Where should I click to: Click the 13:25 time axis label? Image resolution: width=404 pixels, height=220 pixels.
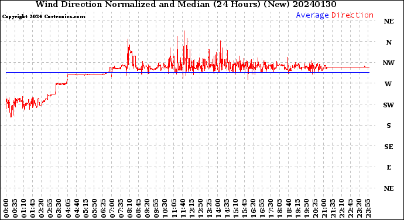(209, 208)
